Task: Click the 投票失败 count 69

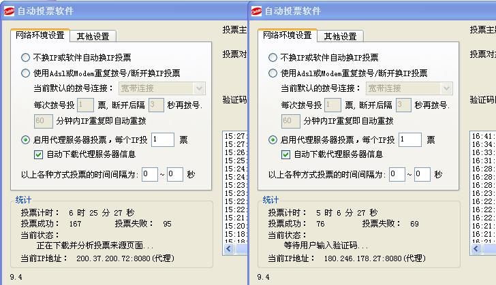Action: (x=414, y=224)
